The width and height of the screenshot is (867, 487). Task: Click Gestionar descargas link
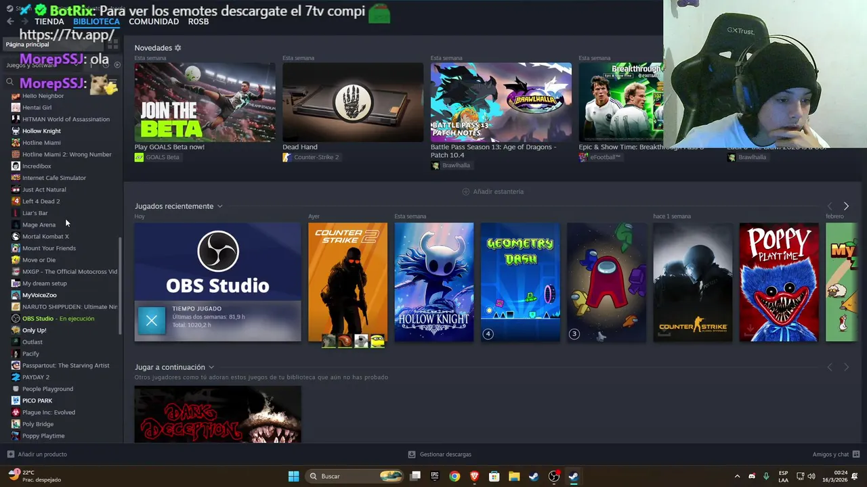(x=446, y=455)
